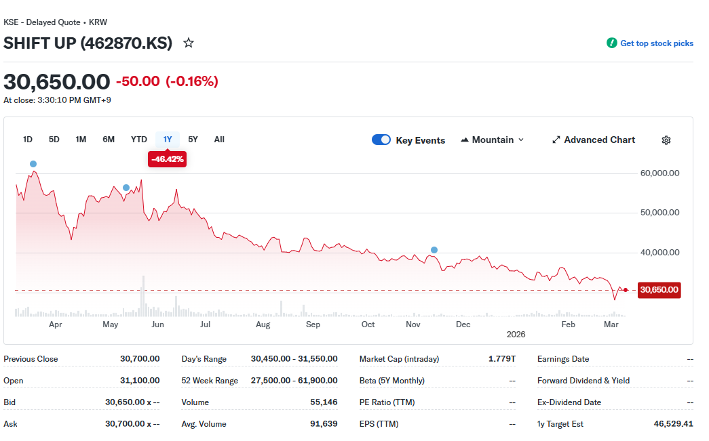Click Day's Range value
This screenshot has width=709, height=441.
[294, 359]
